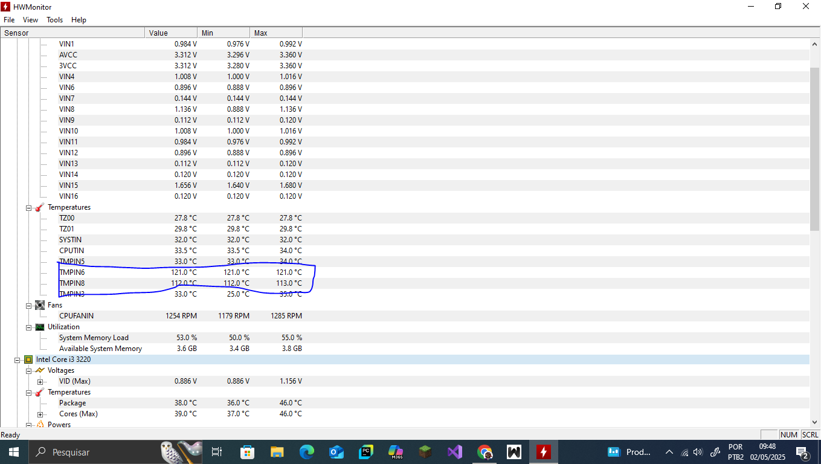Image resolution: width=821 pixels, height=464 pixels.
Task: Click the Value column header
Action: [171, 33]
